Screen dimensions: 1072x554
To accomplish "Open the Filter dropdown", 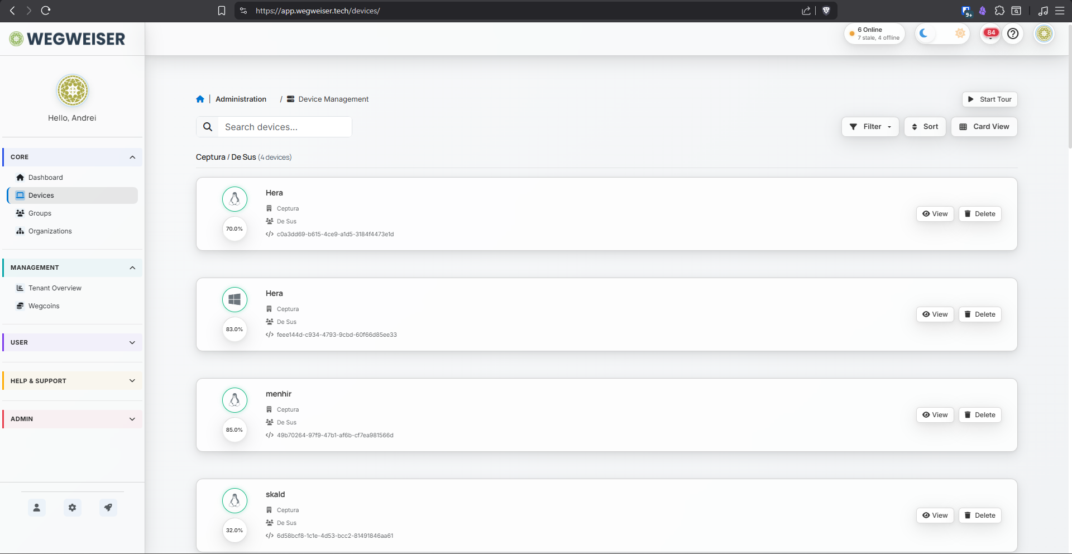I will 870,127.
